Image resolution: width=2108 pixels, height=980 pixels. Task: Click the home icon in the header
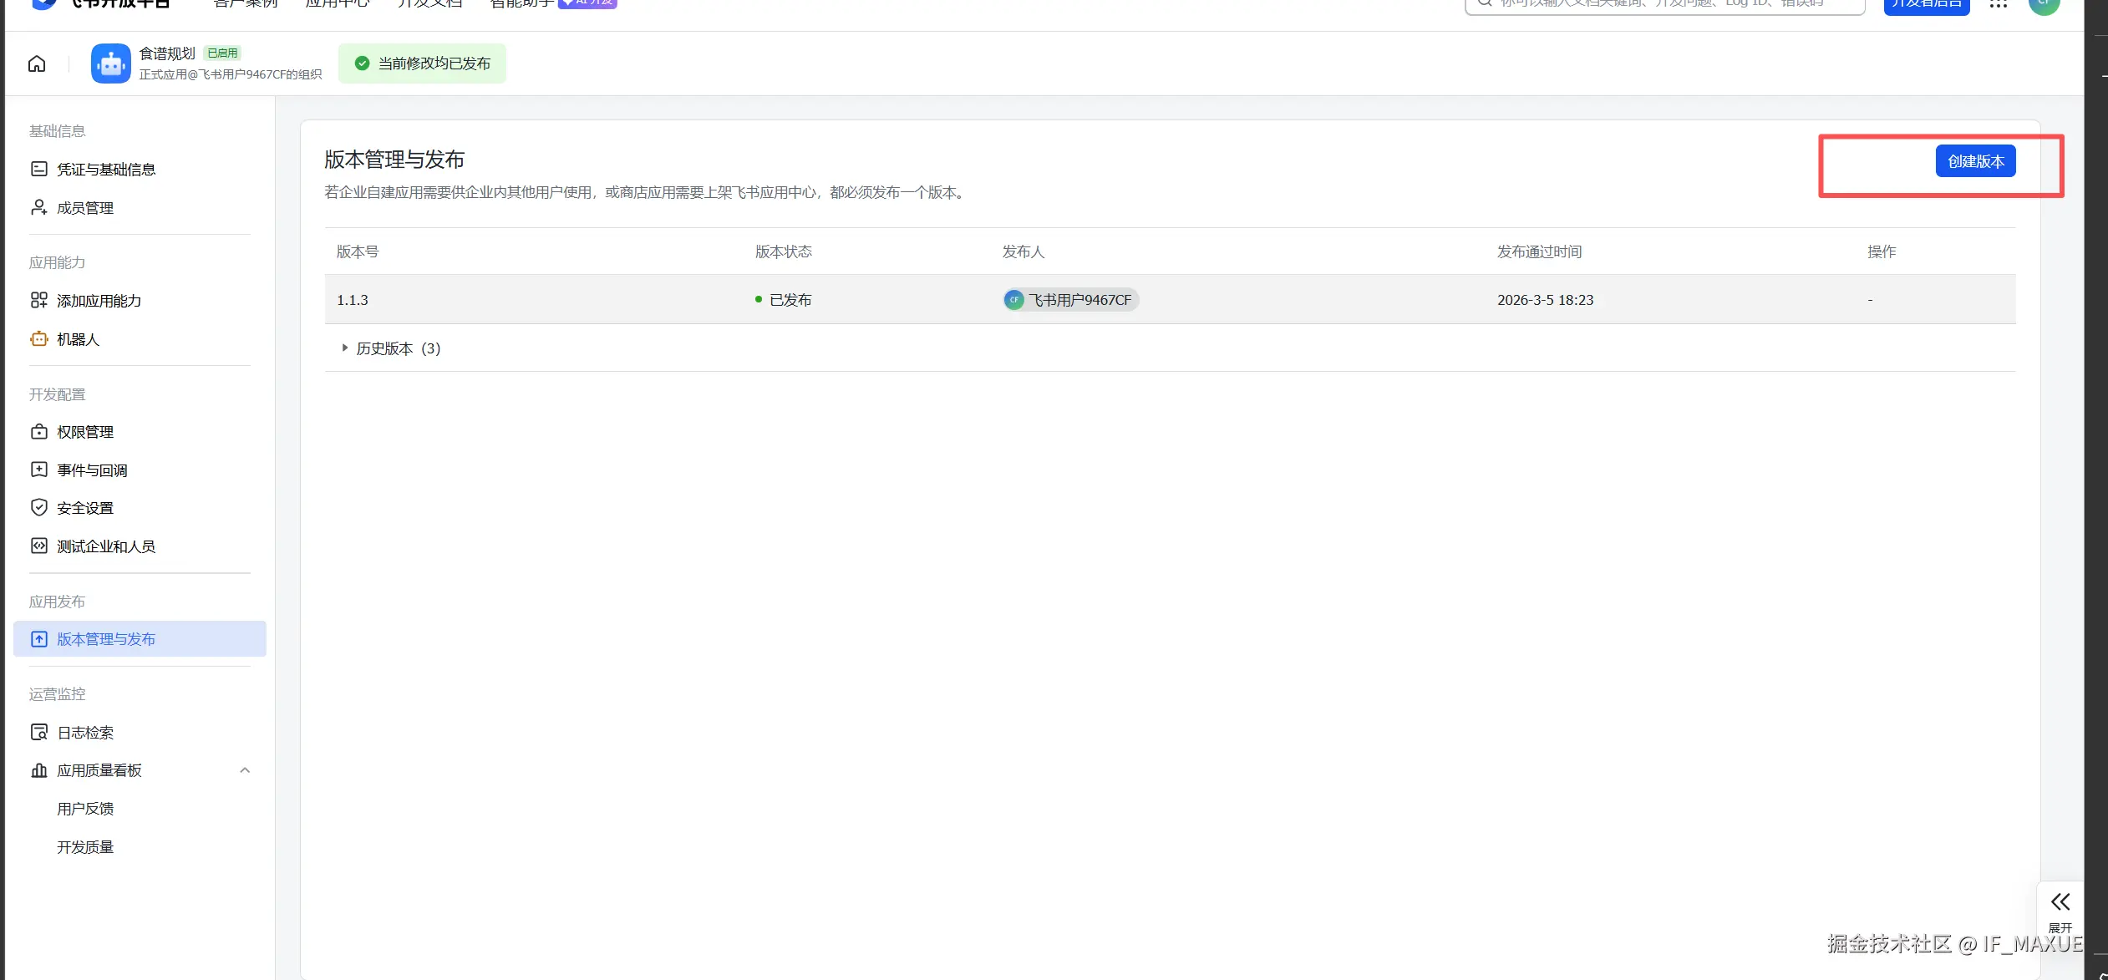pos(37,63)
